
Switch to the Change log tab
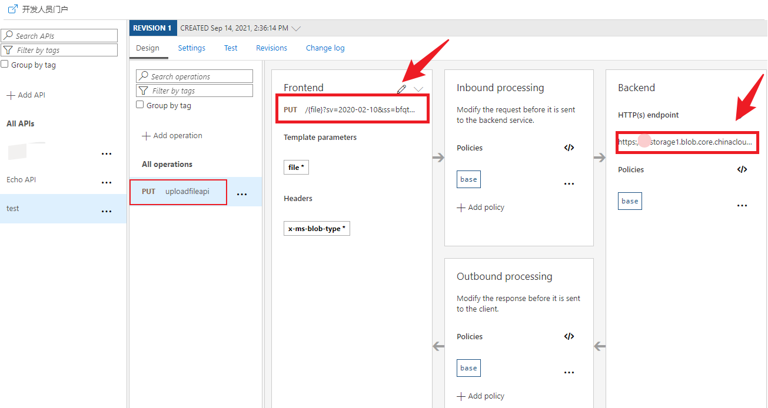325,48
